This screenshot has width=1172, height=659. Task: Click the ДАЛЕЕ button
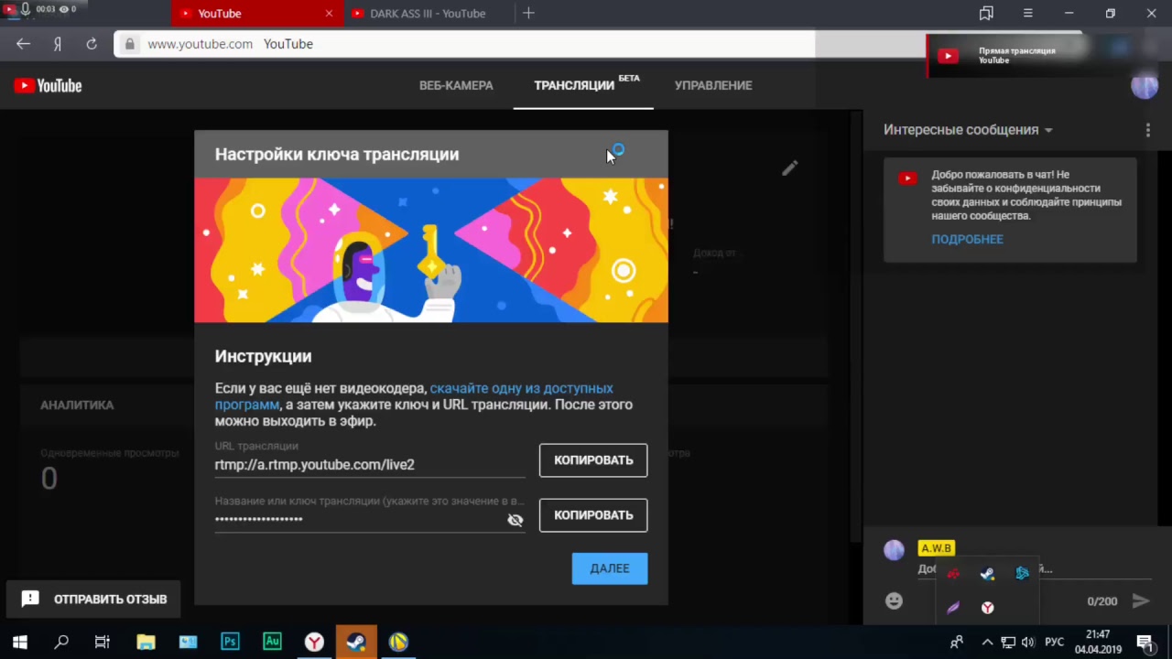point(610,568)
